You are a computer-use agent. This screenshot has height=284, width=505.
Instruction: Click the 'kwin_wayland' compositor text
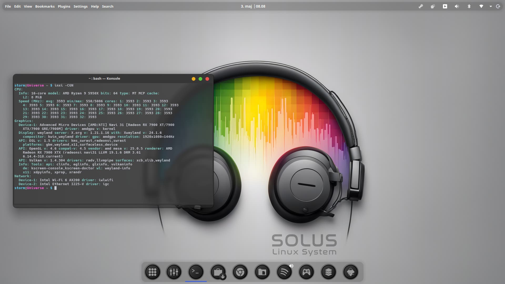pos(61,137)
